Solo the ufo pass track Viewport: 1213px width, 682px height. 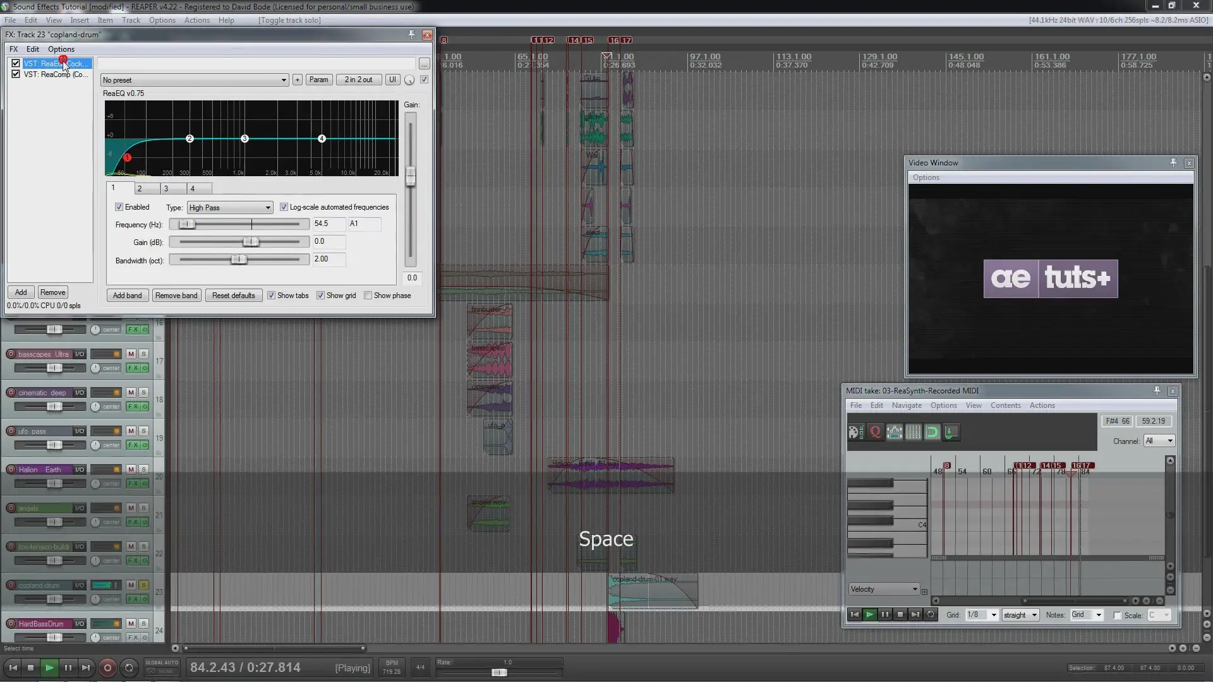click(x=143, y=431)
